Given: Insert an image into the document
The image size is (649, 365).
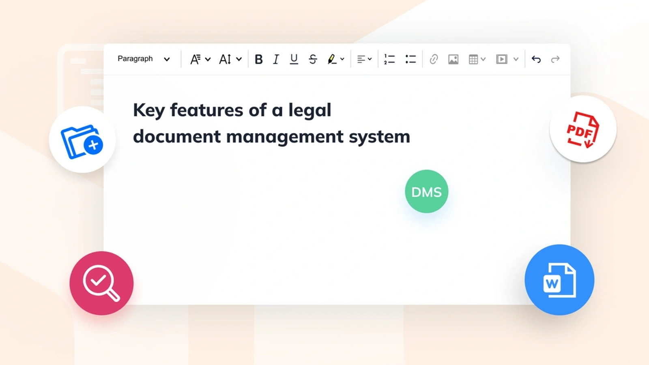Looking at the screenshot, I should 453,59.
